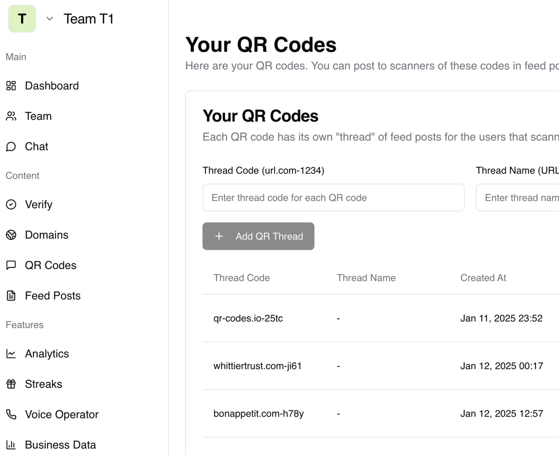
Task: Select the qr-codes.io-25tc thread row
Action: pos(248,318)
